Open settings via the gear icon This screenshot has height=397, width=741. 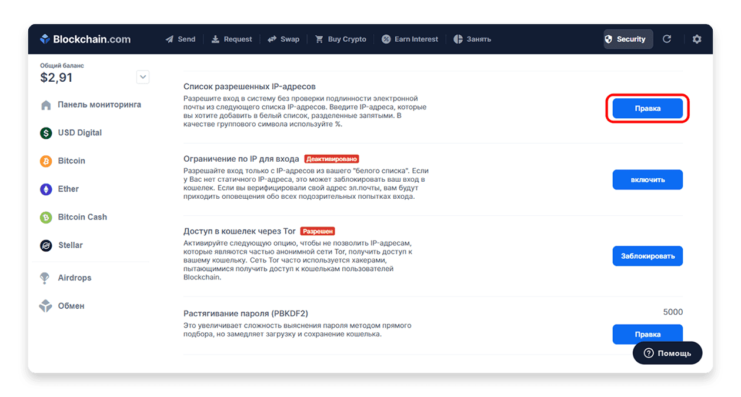click(x=697, y=39)
